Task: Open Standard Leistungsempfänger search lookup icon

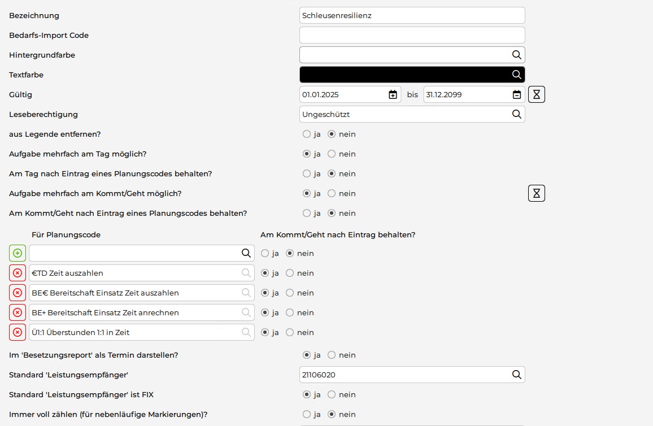Action: tap(516, 375)
